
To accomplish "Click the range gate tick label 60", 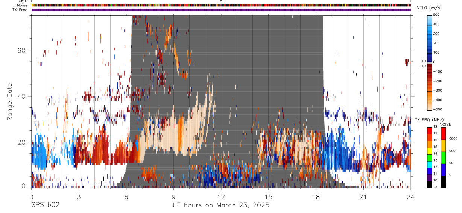I will point(21,50).
